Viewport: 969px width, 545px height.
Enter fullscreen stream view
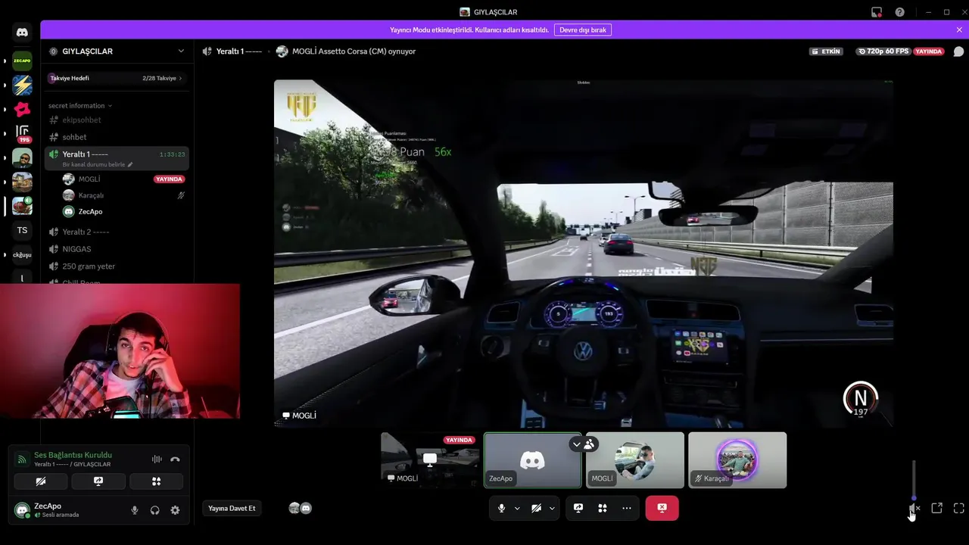(x=958, y=508)
